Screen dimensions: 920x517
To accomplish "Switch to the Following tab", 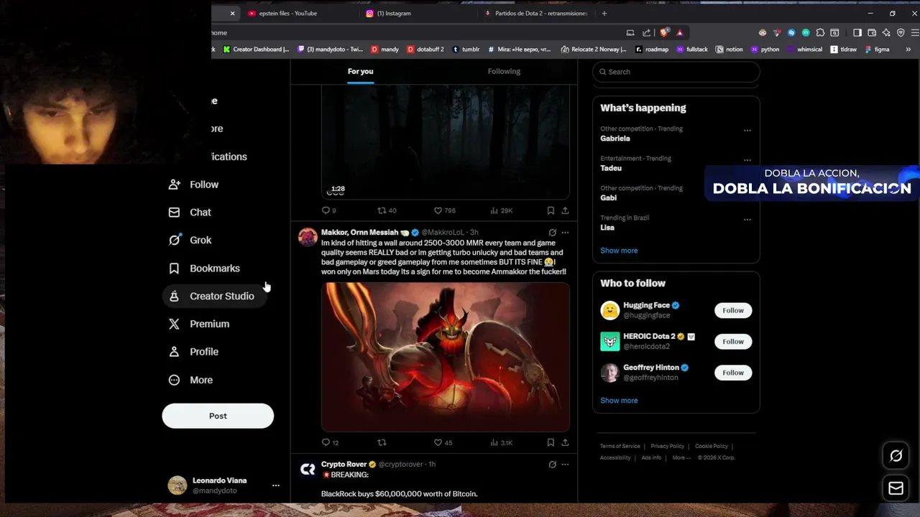I will [504, 71].
